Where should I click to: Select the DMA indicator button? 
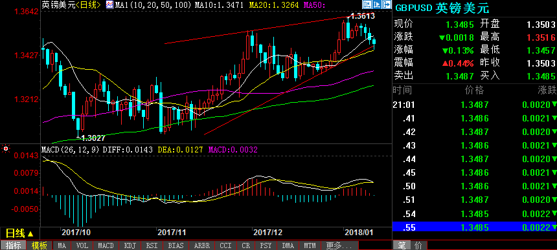click(288, 245)
